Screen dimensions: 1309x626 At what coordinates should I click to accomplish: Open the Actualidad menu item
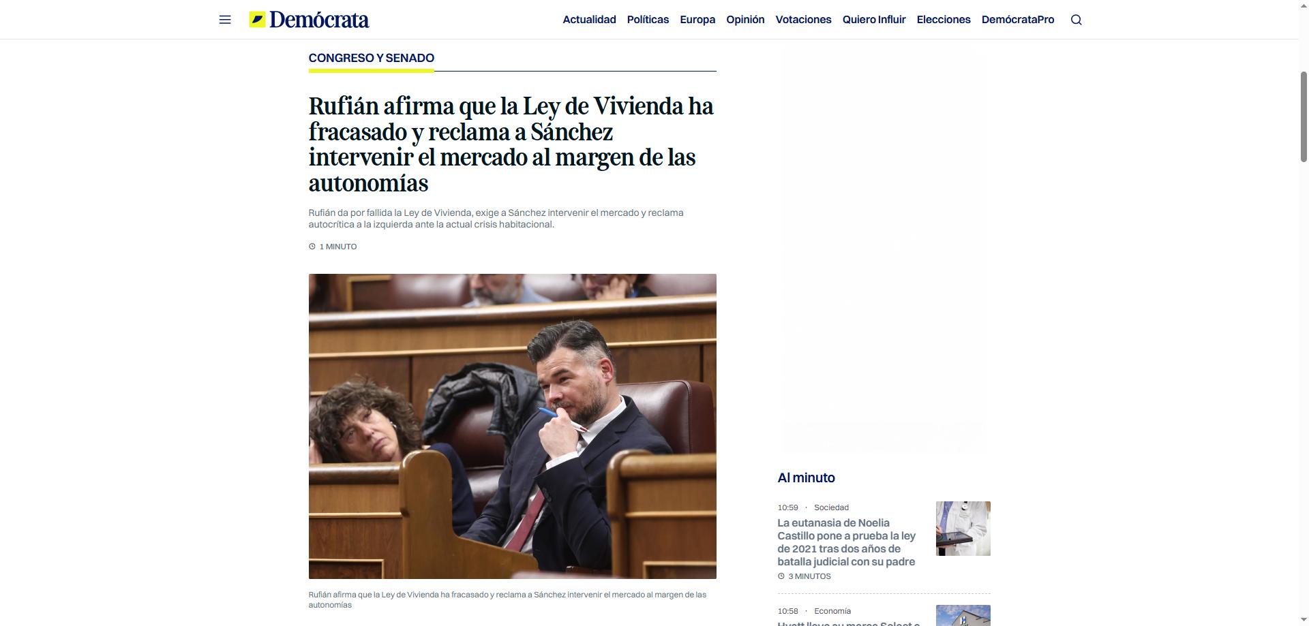click(x=589, y=20)
